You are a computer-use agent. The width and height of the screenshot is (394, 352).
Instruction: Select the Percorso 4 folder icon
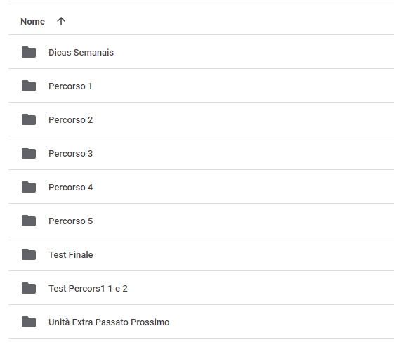point(29,187)
